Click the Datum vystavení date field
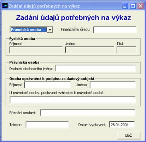The height and width of the screenshot is (142, 146). click(x=122, y=125)
